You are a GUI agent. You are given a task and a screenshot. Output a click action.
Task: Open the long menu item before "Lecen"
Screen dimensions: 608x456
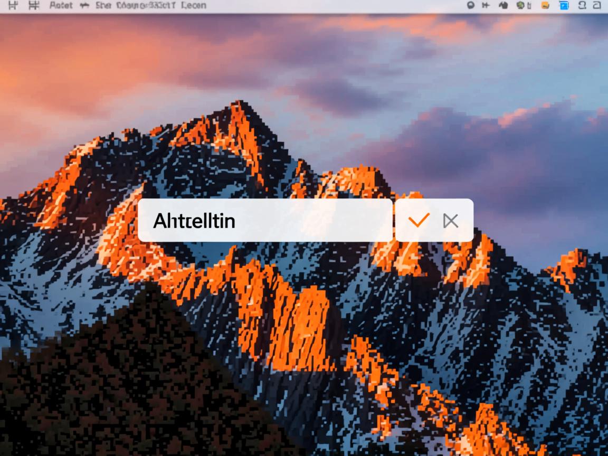click(146, 6)
